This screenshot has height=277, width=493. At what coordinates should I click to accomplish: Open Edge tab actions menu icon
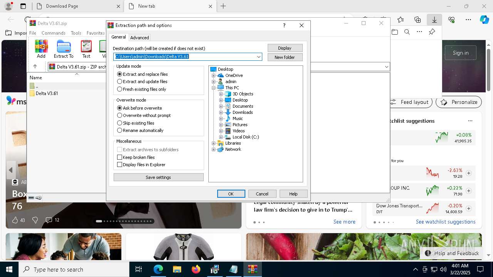coord(23,6)
